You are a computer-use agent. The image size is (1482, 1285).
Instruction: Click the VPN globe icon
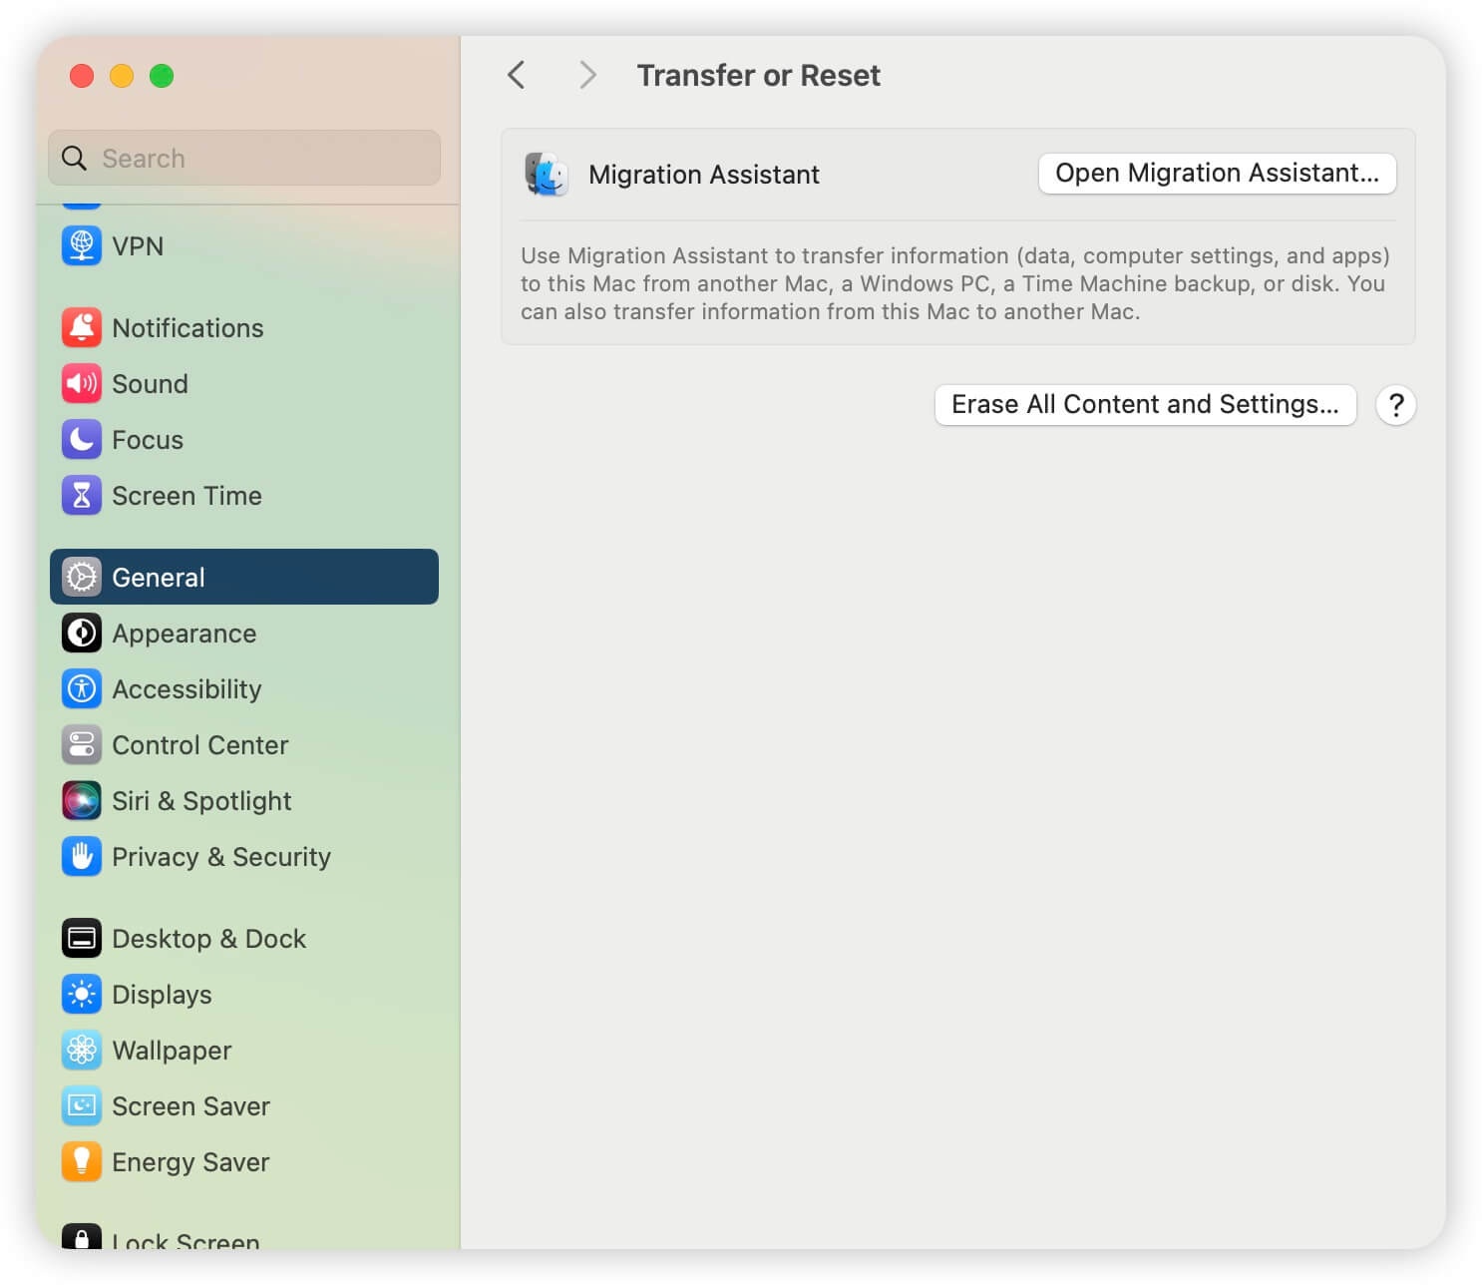click(x=82, y=245)
